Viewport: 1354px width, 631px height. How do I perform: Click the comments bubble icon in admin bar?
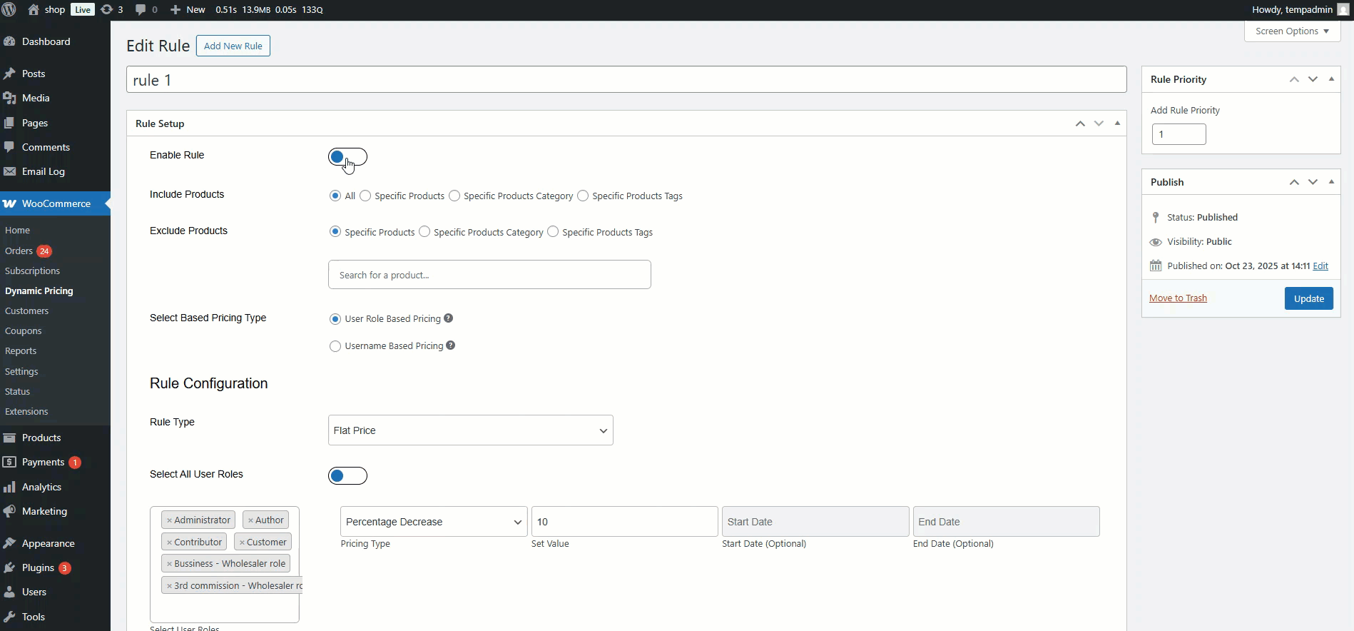pyautogui.click(x=141, y=9)
